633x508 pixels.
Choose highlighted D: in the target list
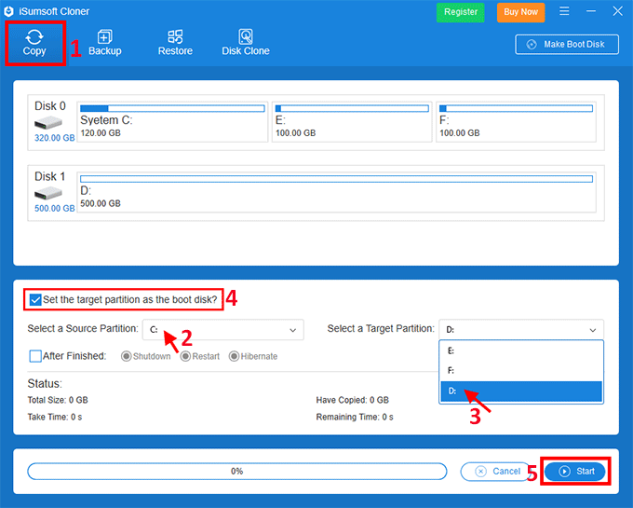click(x=521, y=391)
